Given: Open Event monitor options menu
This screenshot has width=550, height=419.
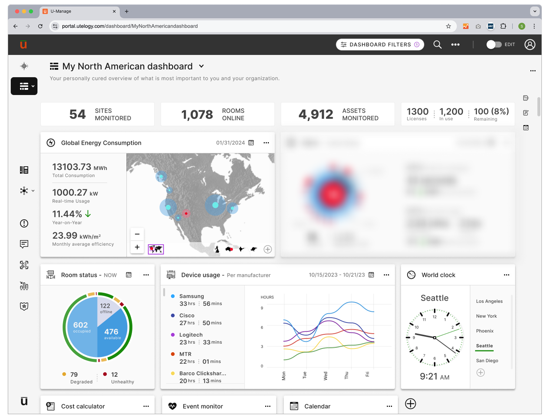Looking at the screenshot, I should click(268, 406).
